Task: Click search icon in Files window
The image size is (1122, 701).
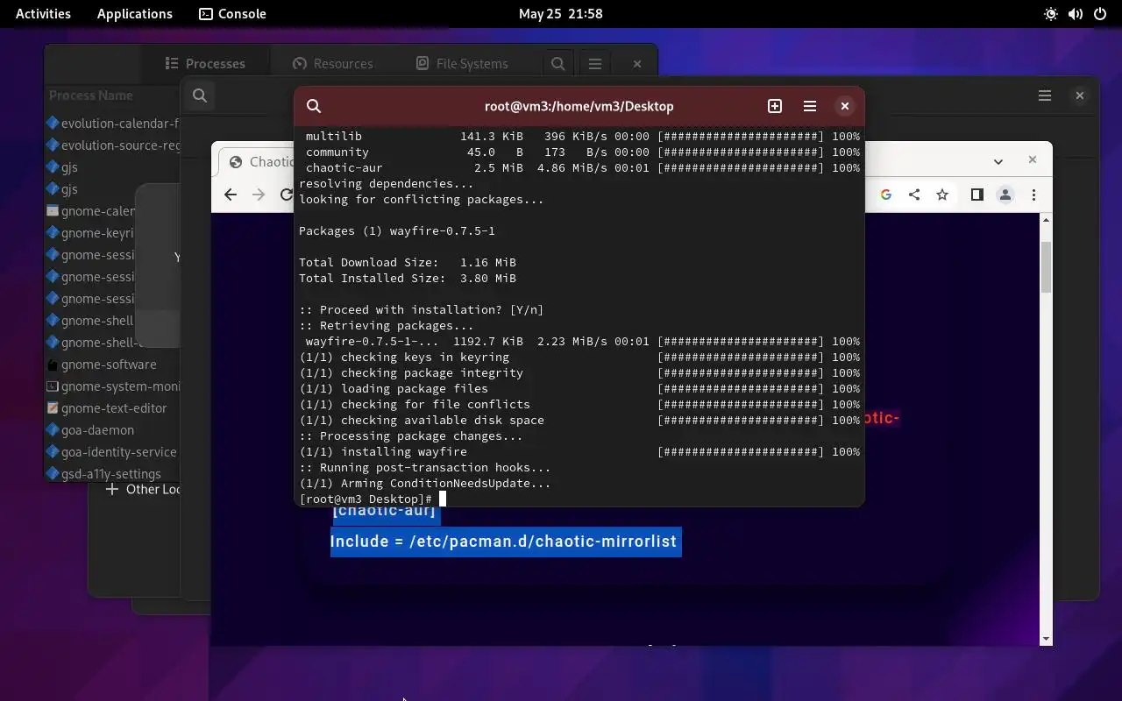Action: (x=200, y=96)
